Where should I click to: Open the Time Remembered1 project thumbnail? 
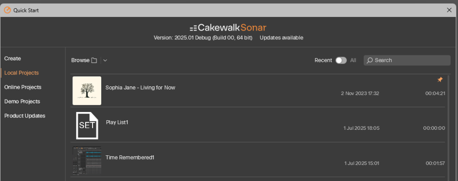pos(87,160)
